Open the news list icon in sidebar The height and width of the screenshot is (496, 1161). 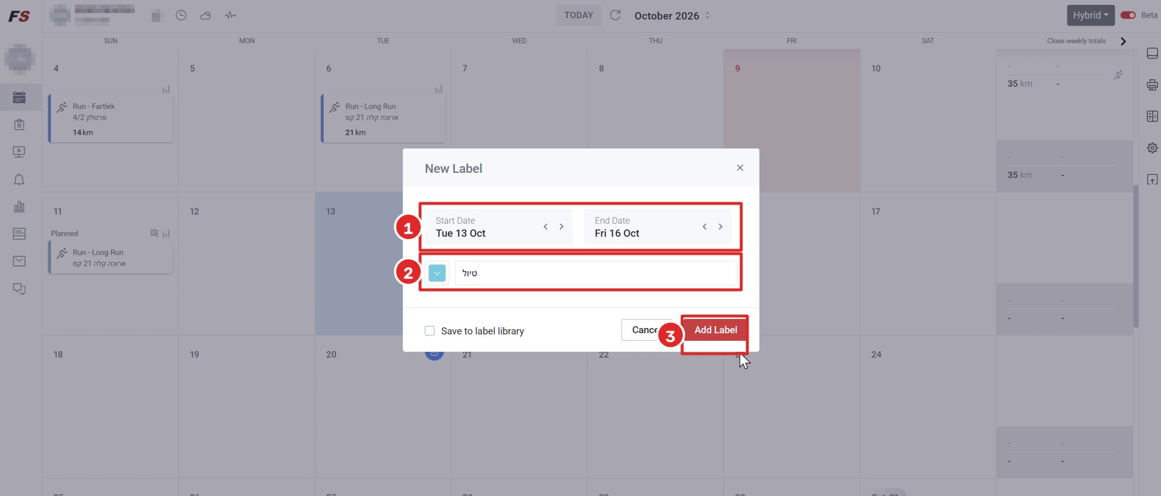19,233
